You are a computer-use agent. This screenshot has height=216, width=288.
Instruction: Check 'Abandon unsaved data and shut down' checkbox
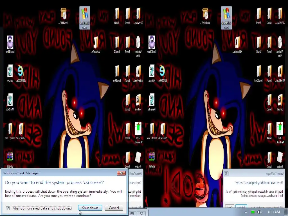8,208
